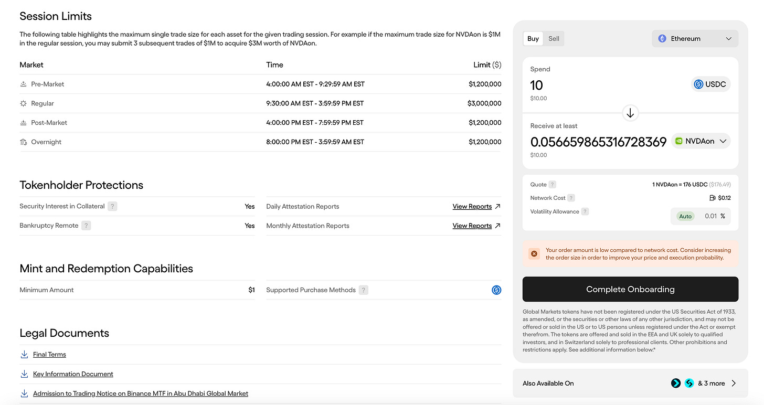This screenshot has width=764, height=405.
Task: Click the Limit ($) column header
Action: click(487, 65)
